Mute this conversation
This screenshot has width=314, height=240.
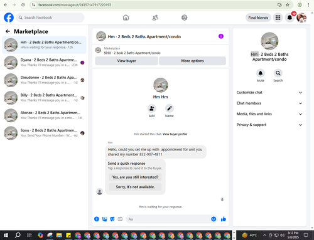click(261, 73)
